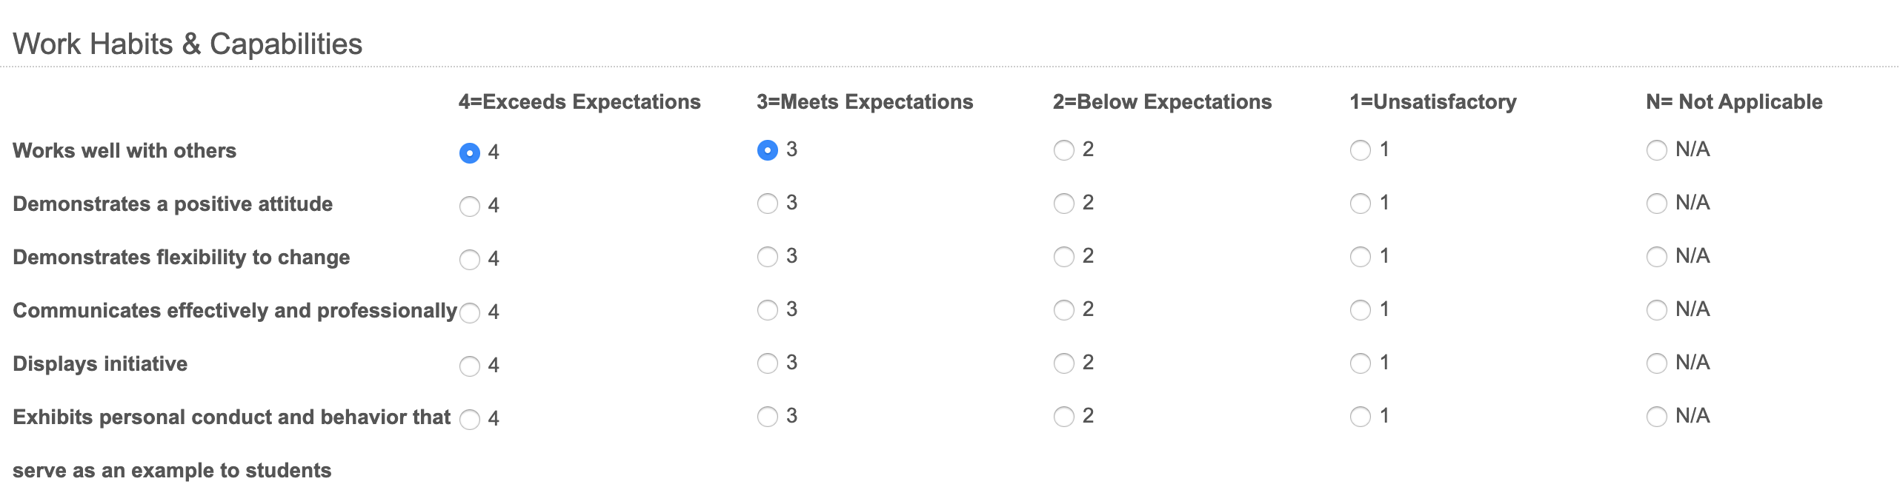Select 1 for Demonstrates a positive attitude

(1361, 204)
